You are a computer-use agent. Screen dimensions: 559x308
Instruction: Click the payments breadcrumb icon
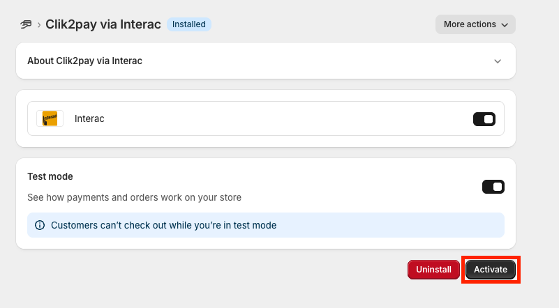pyautogui.click(x=26, y=24)
